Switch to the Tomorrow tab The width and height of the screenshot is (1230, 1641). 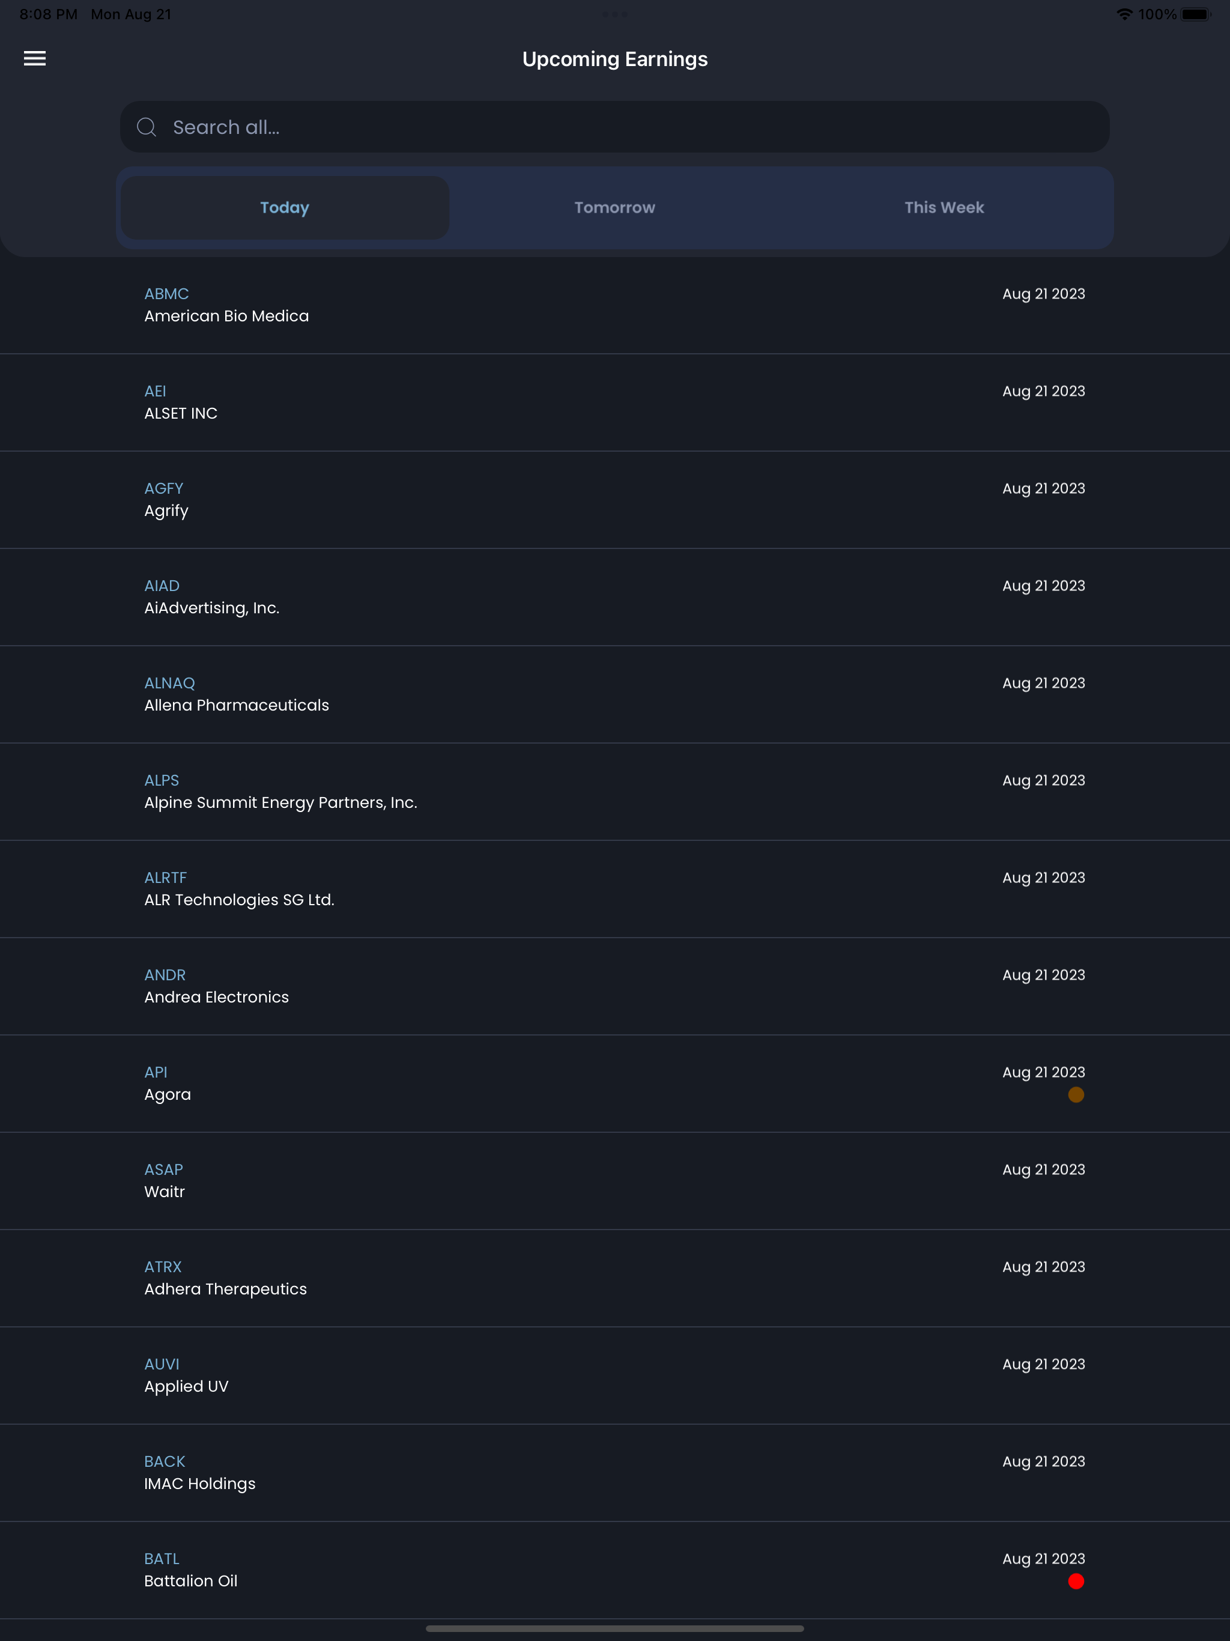pos(615,208)
